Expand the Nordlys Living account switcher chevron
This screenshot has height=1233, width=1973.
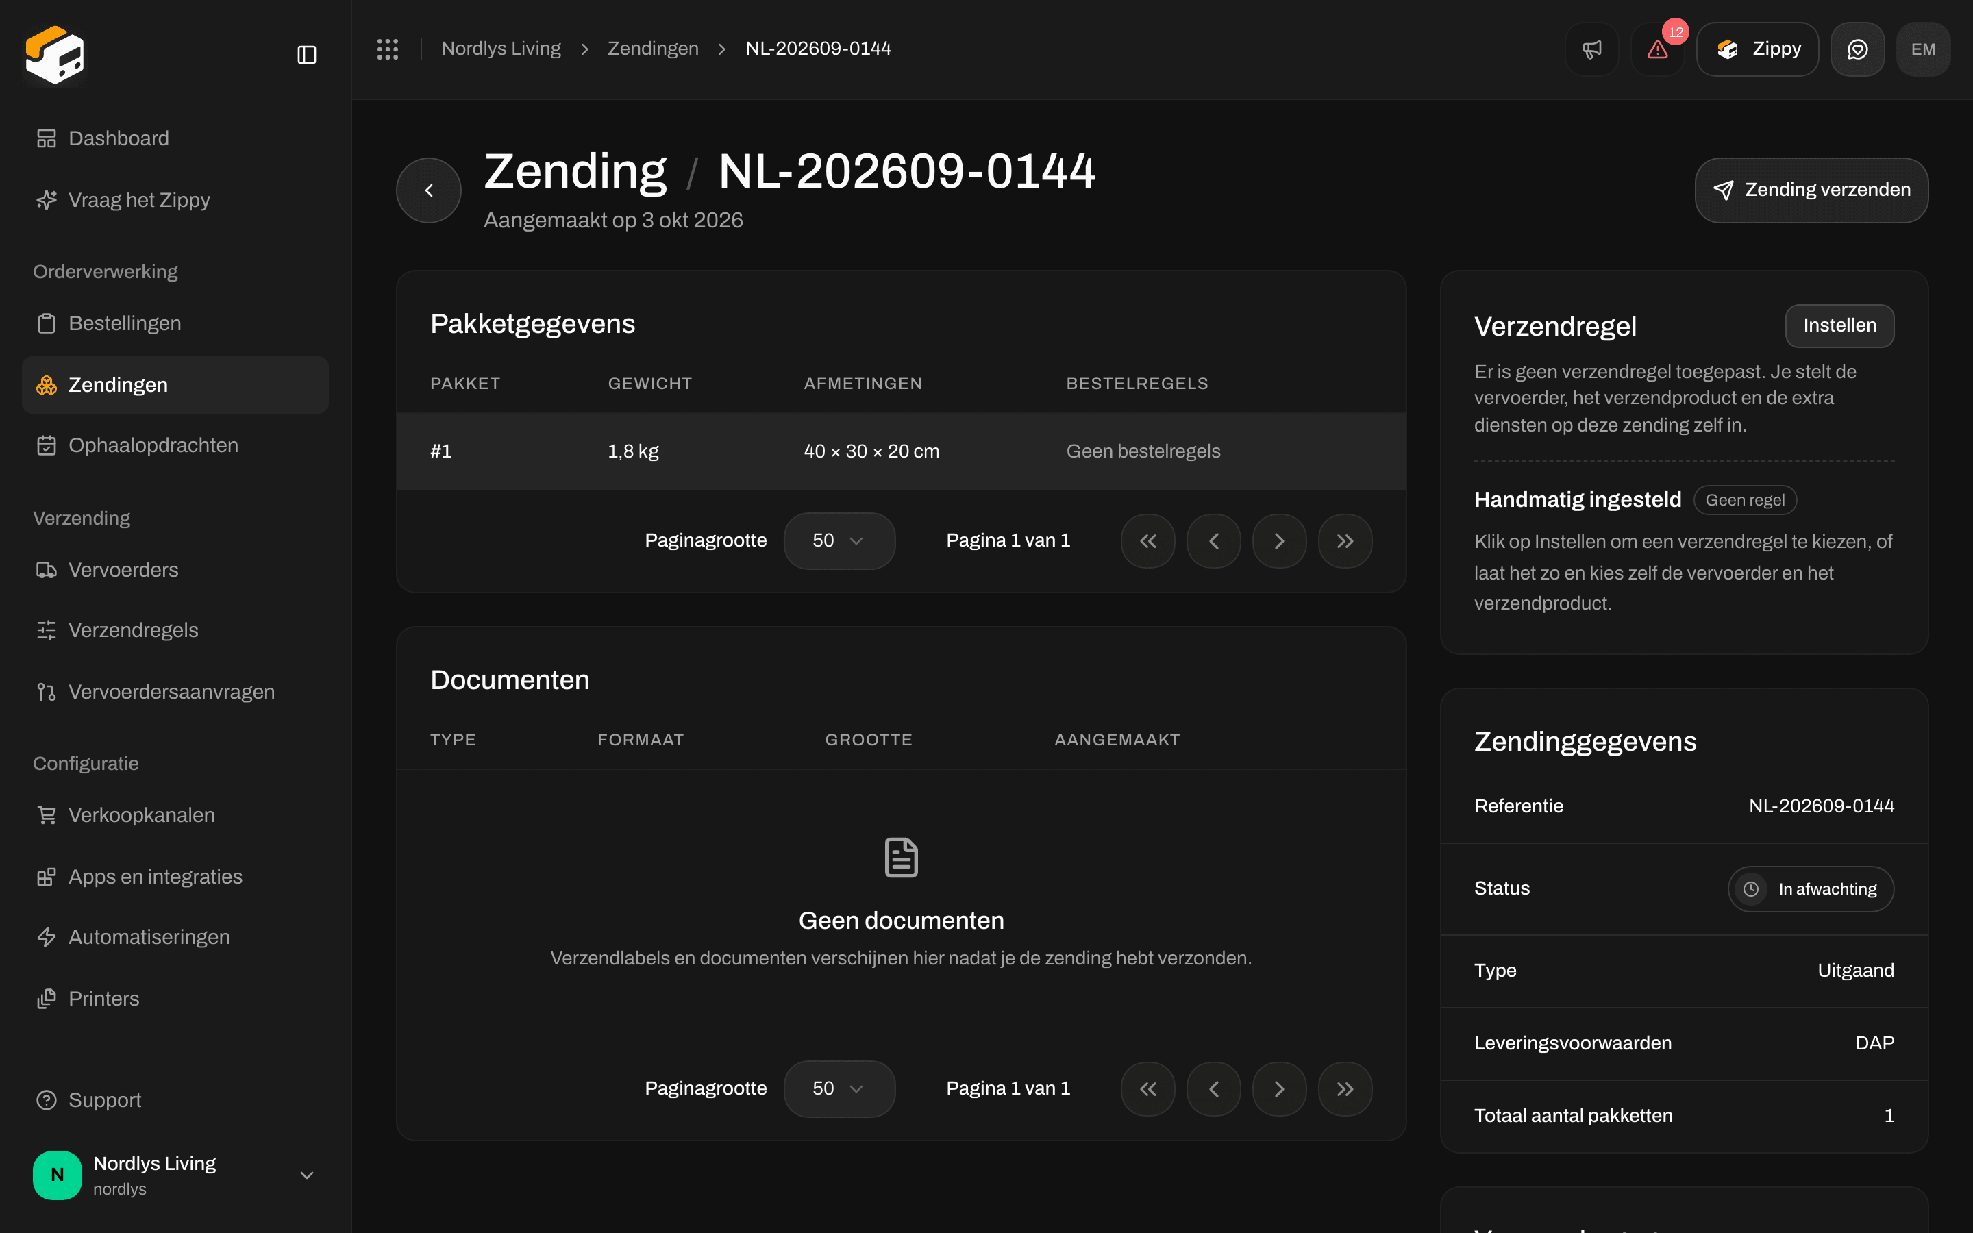click(x=306, y=1175)
